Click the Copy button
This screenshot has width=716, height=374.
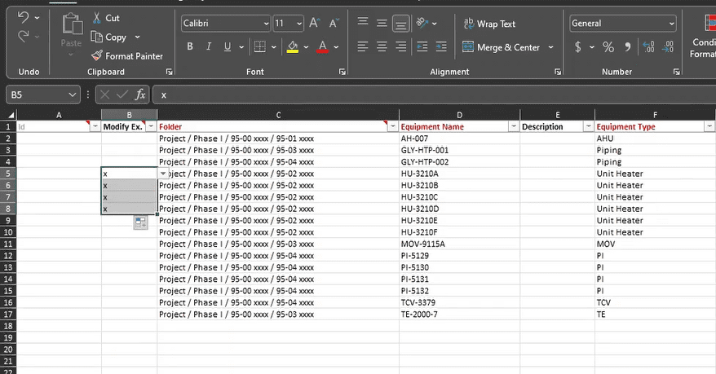click(x=109, y=37)
